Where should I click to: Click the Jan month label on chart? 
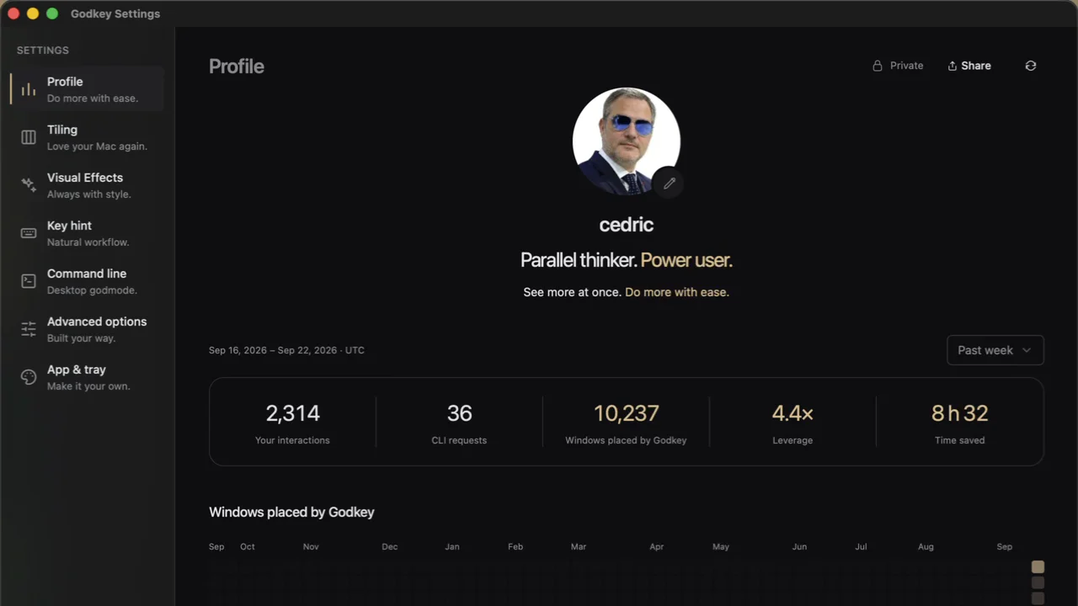(452, 546)
